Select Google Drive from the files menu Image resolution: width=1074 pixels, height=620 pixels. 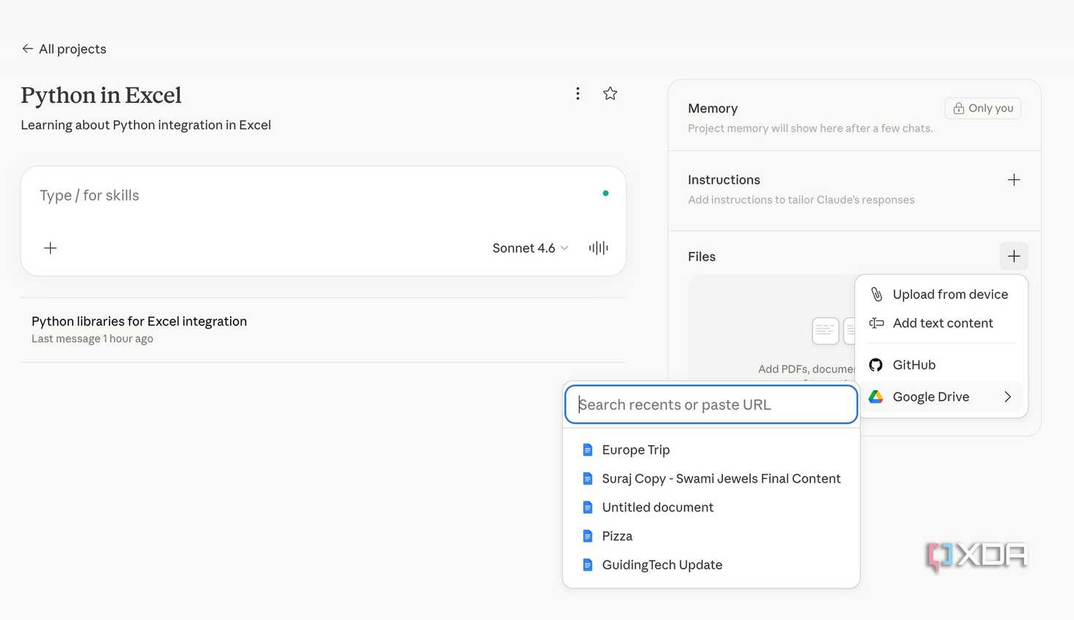(x=941, y=397)
